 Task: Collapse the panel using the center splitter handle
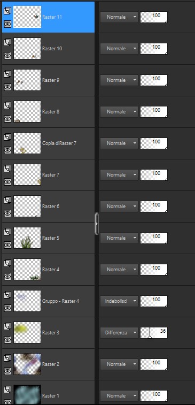[x=97, y=224]
